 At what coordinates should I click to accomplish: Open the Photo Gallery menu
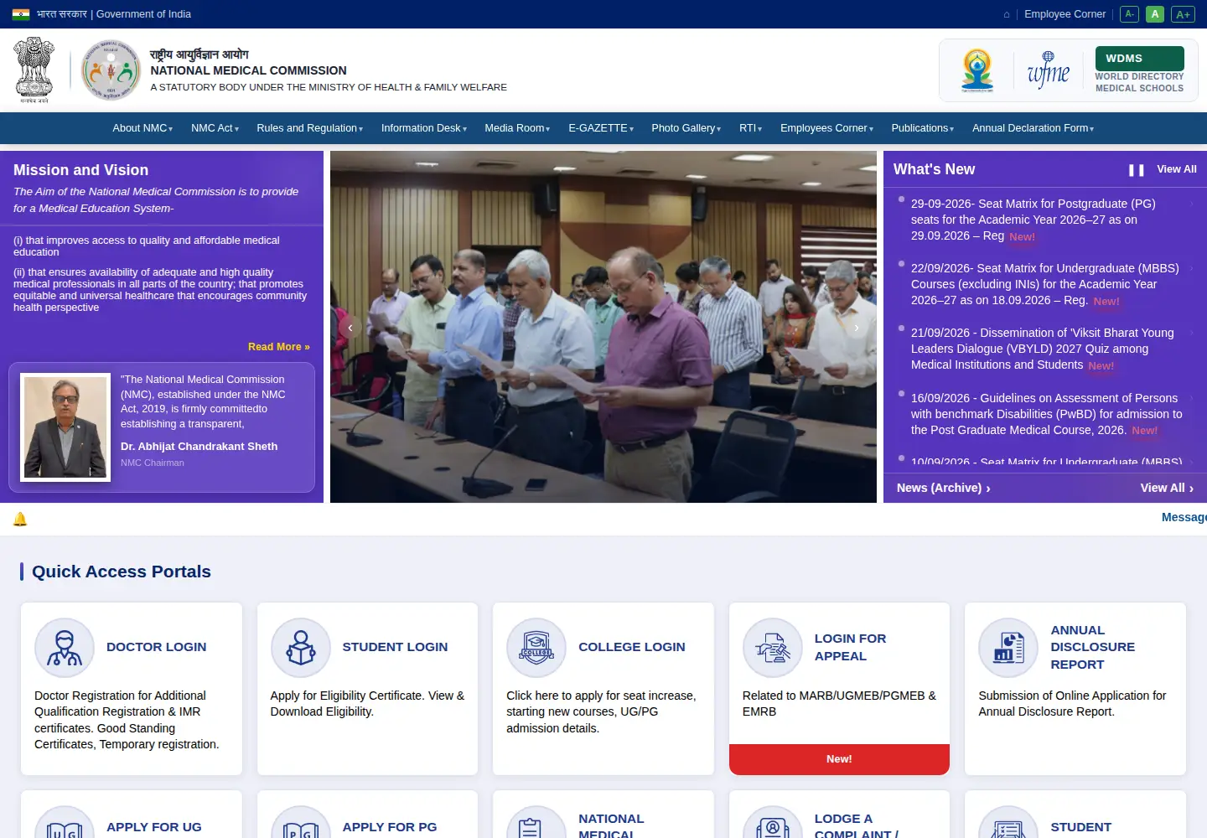coord(686,128)
